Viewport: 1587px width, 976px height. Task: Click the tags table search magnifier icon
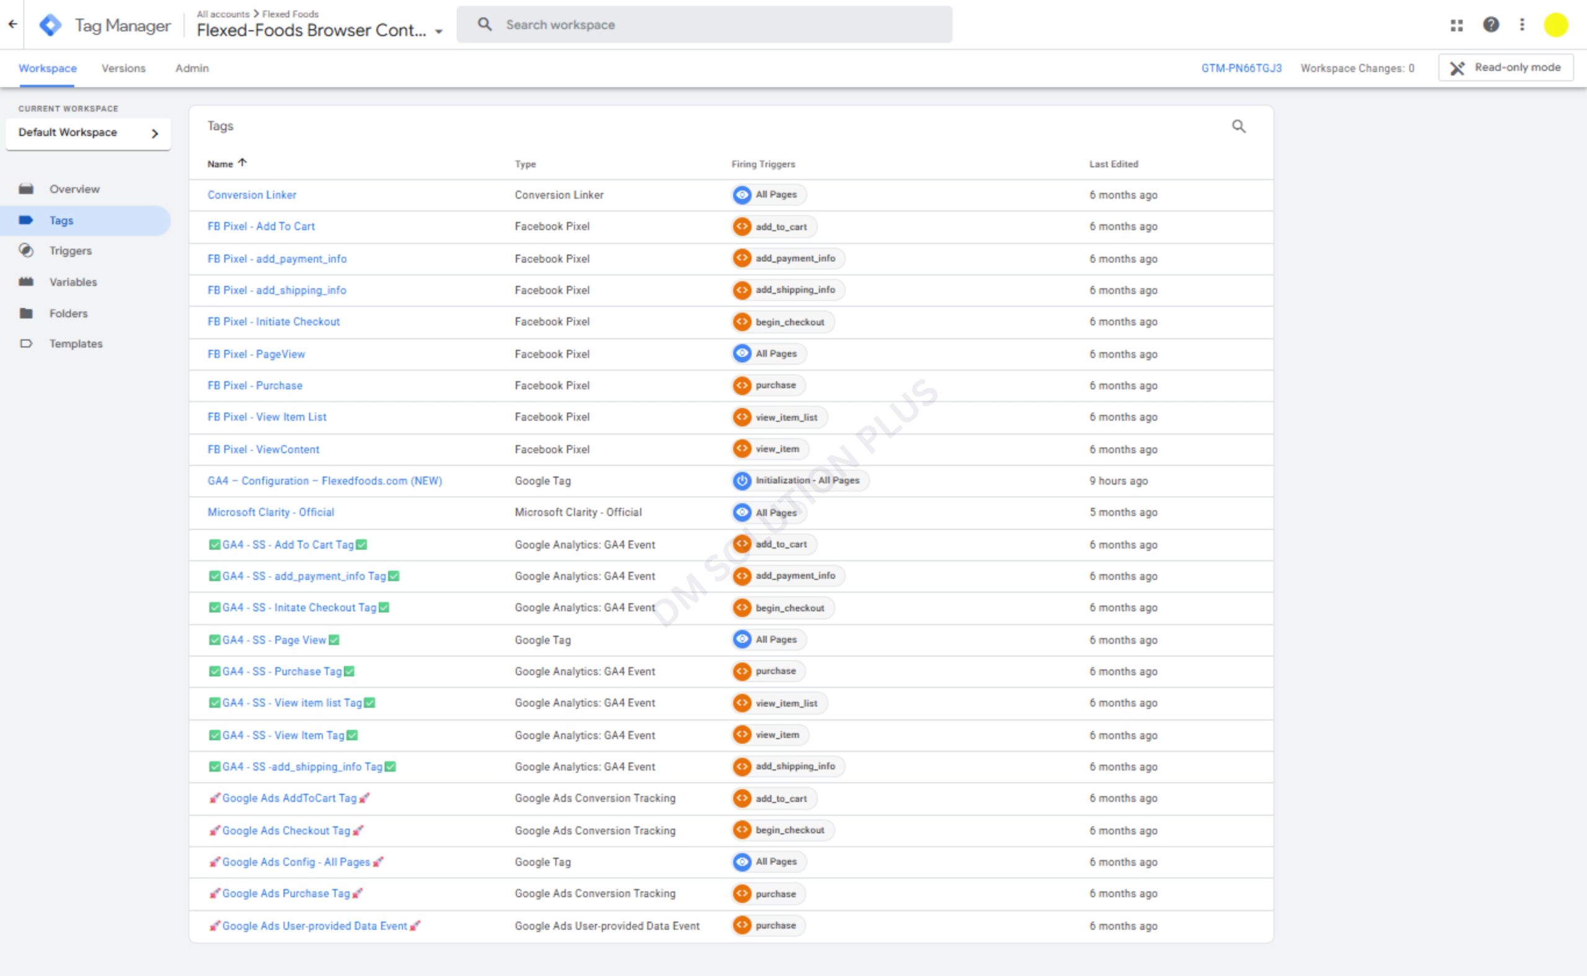pos(1238,126)
